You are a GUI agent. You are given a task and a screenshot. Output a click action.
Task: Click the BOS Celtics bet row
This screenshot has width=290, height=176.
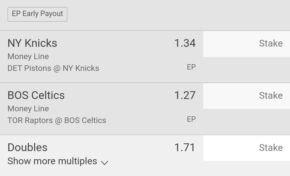point(145,109)
